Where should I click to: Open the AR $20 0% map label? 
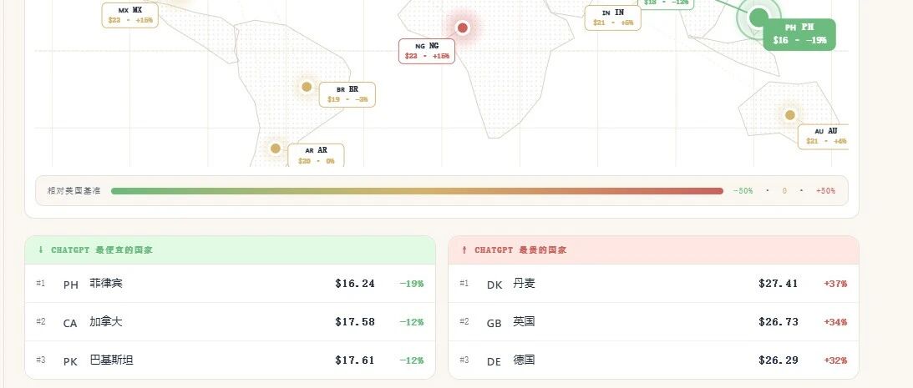(316, 155)
